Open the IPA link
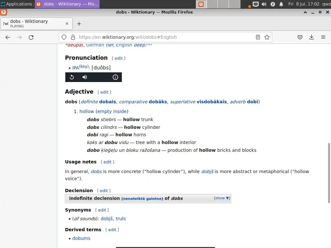This screenshot has height=248, width=331. pos(76,68)
